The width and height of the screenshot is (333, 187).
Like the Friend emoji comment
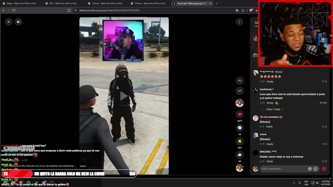[x=324, y=82]
